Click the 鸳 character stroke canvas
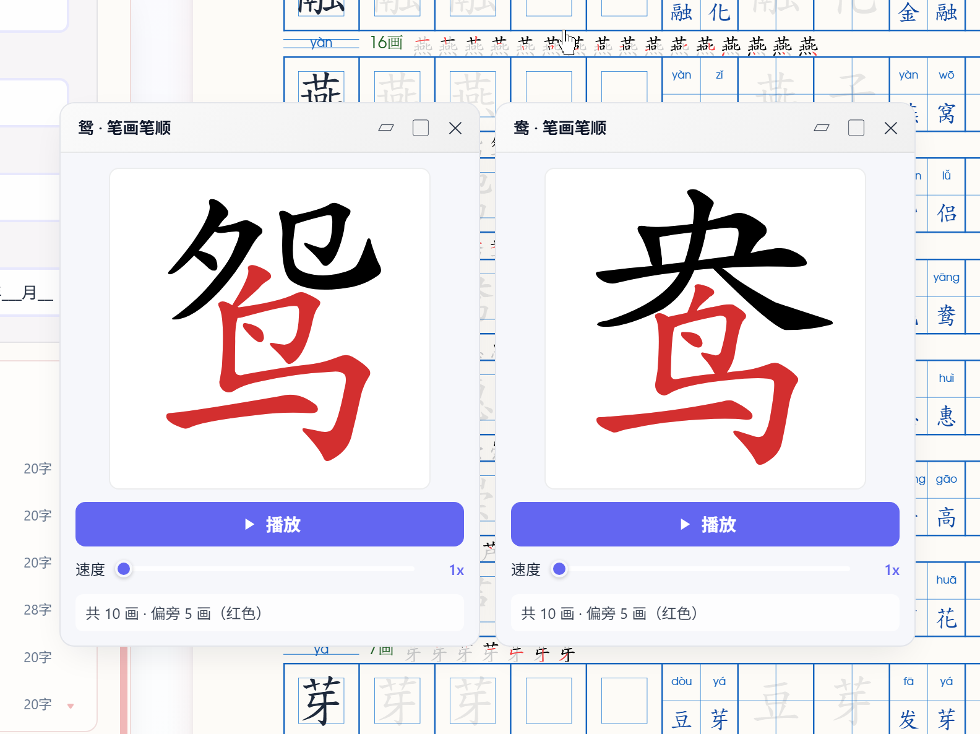980x734 pixels. (270, 329)
